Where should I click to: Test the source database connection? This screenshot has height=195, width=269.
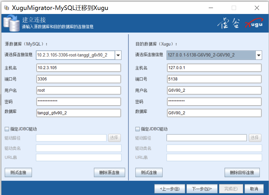pyautogui.click(x=18, y=173)
